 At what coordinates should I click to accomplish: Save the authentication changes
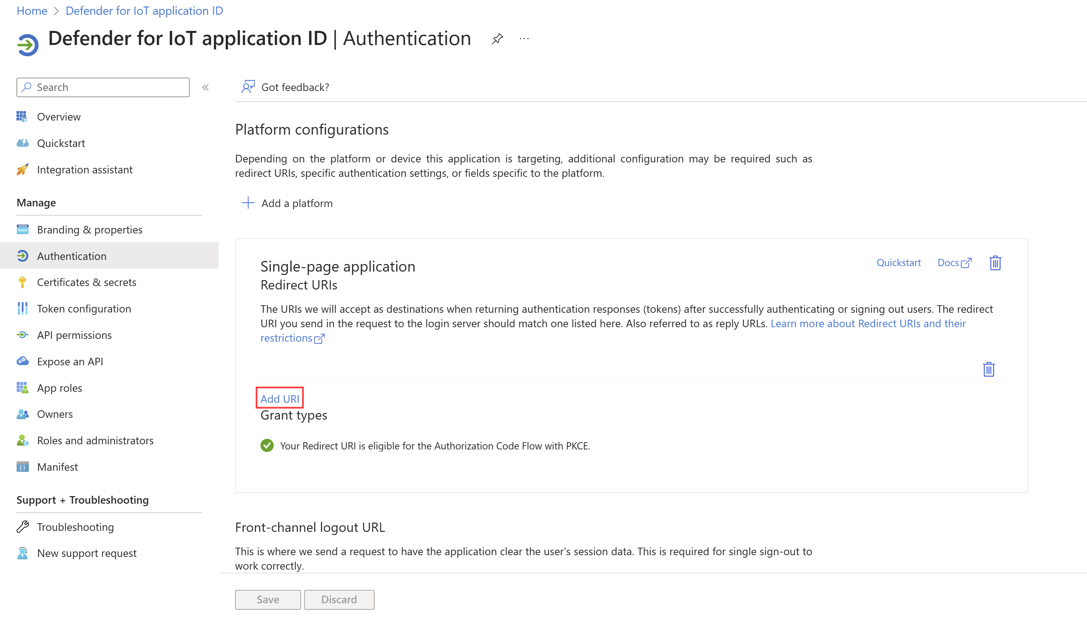click(267, 599)
